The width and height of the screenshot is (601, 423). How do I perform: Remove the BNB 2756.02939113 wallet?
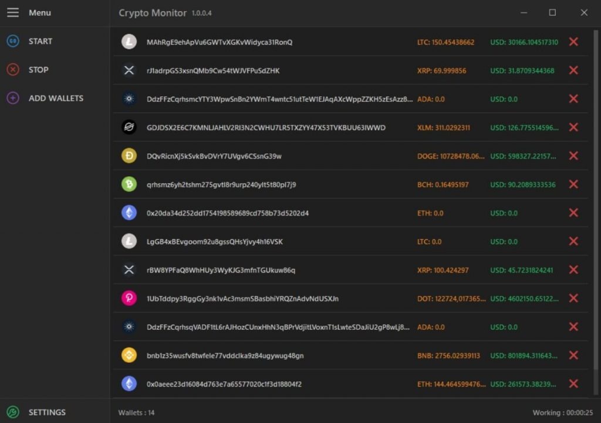573,355
